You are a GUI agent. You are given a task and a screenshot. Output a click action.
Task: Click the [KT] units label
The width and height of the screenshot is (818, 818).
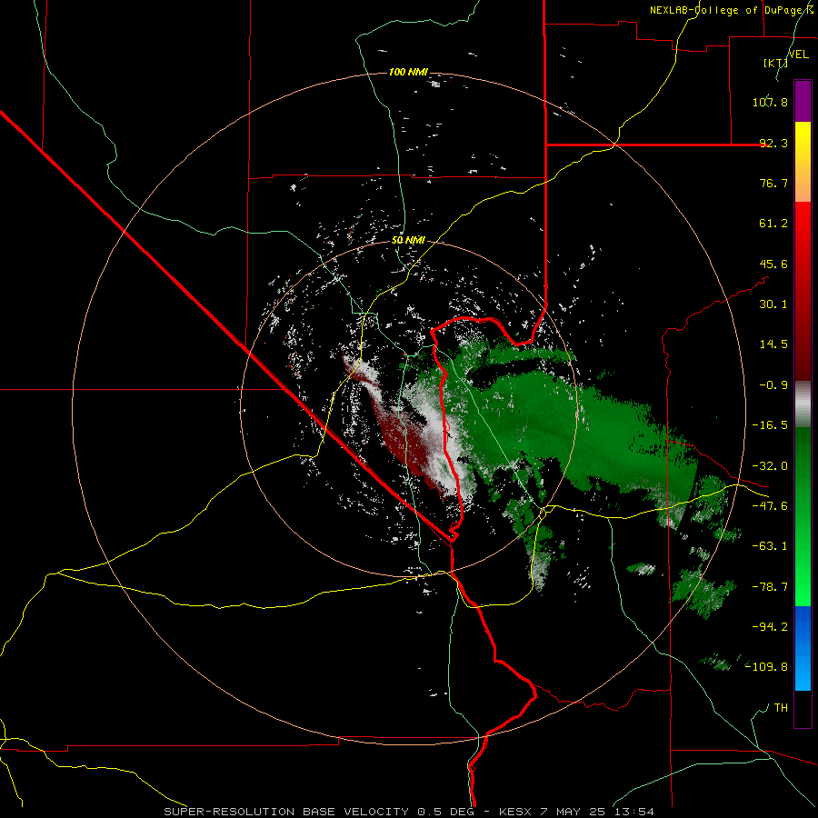click(x=775, y=63)
